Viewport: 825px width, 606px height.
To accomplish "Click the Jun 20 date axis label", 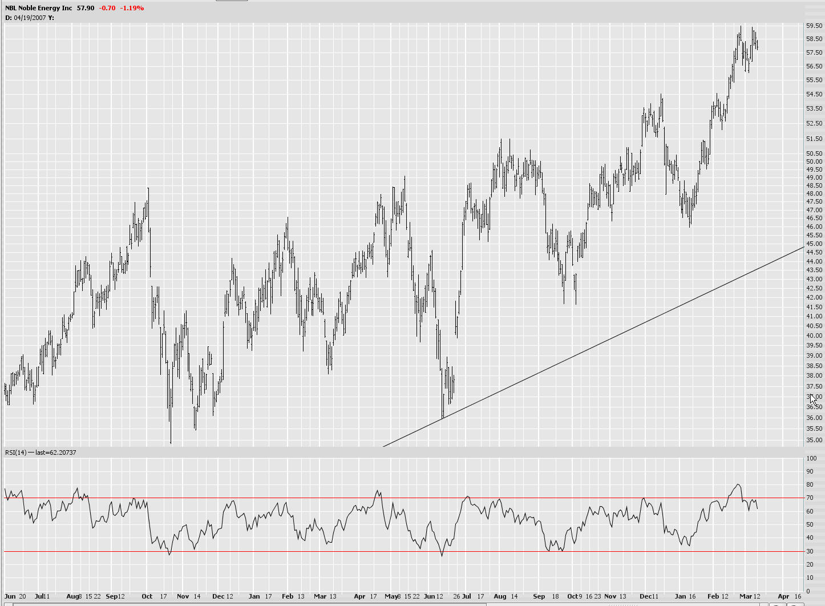I will [x=15, y=596].
